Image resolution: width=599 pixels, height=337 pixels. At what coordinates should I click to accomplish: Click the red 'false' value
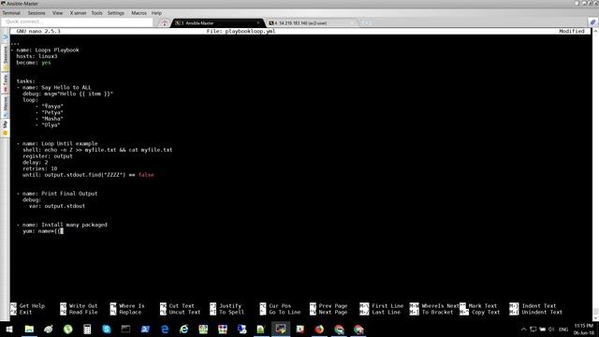pyautogui.click(x=146, y=175)
